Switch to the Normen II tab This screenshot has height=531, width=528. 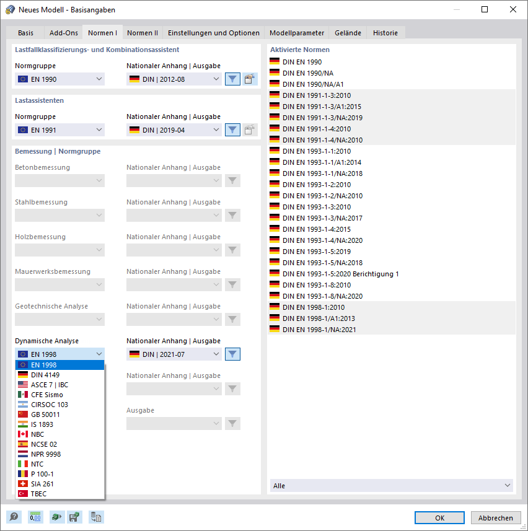pos(142,33)
